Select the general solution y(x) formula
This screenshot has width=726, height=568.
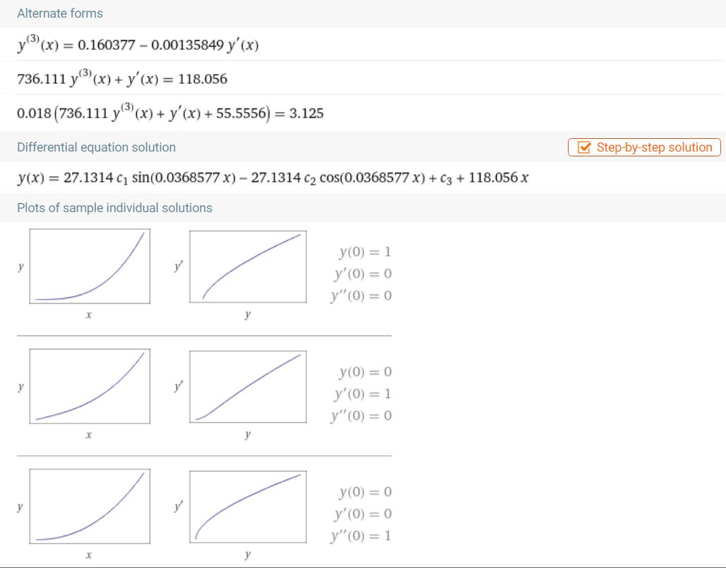pyautogui.click(x=273, y=178)
